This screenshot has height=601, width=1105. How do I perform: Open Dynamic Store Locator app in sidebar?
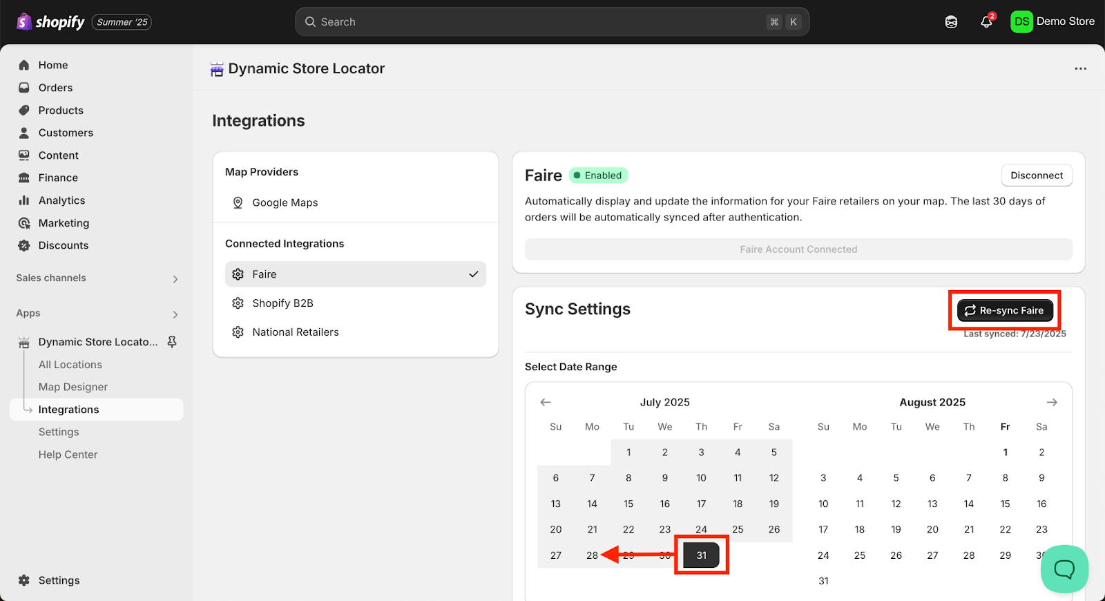[x=98, y=342]
